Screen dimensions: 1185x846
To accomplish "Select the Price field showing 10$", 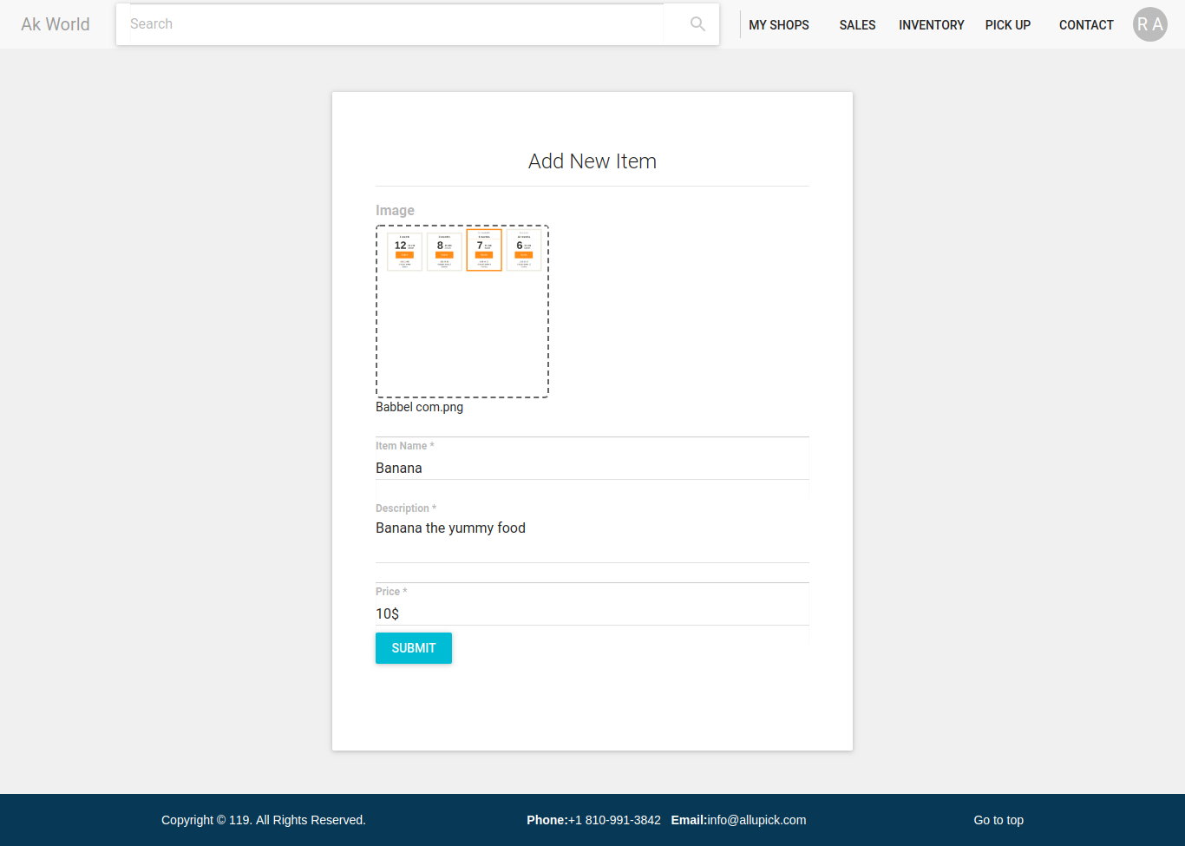I will pyautogui.click(x=592, y=613).
